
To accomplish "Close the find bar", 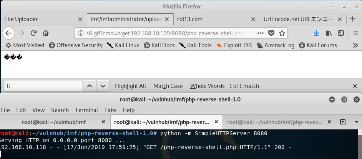I will pyautogui.click(x=355, y=86).
